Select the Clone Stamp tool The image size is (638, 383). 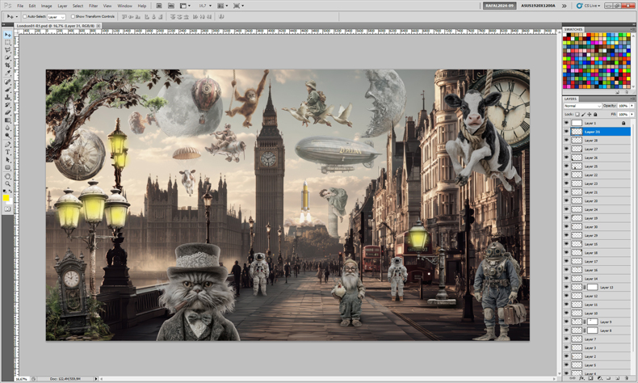(x=8, y=97)
